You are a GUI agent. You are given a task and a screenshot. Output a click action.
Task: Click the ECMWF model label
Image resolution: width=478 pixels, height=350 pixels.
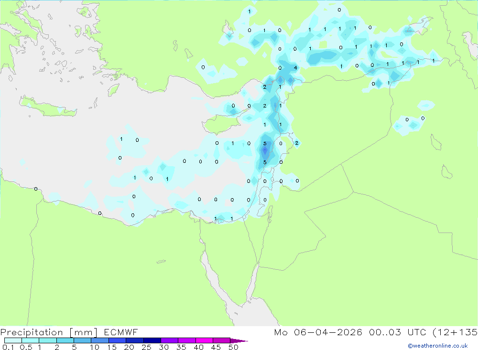tap(121, 332)
